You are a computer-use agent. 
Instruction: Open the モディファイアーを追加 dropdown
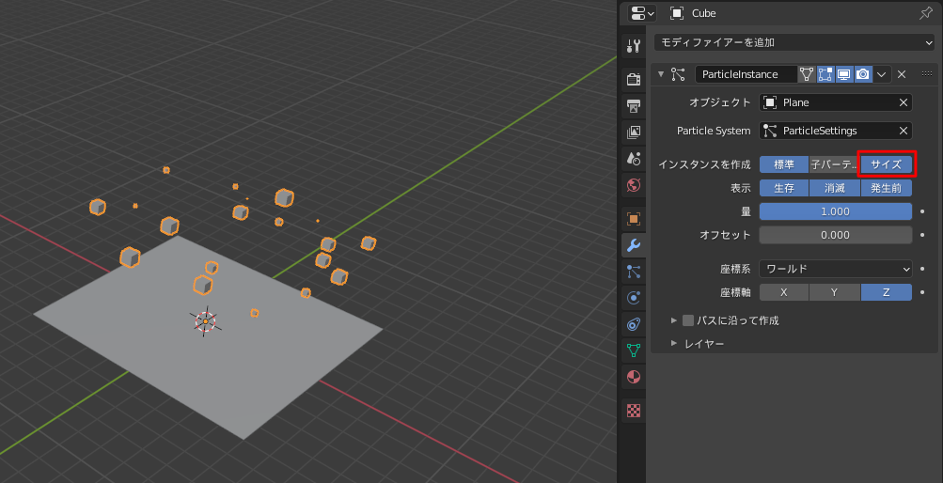[794, 42]
